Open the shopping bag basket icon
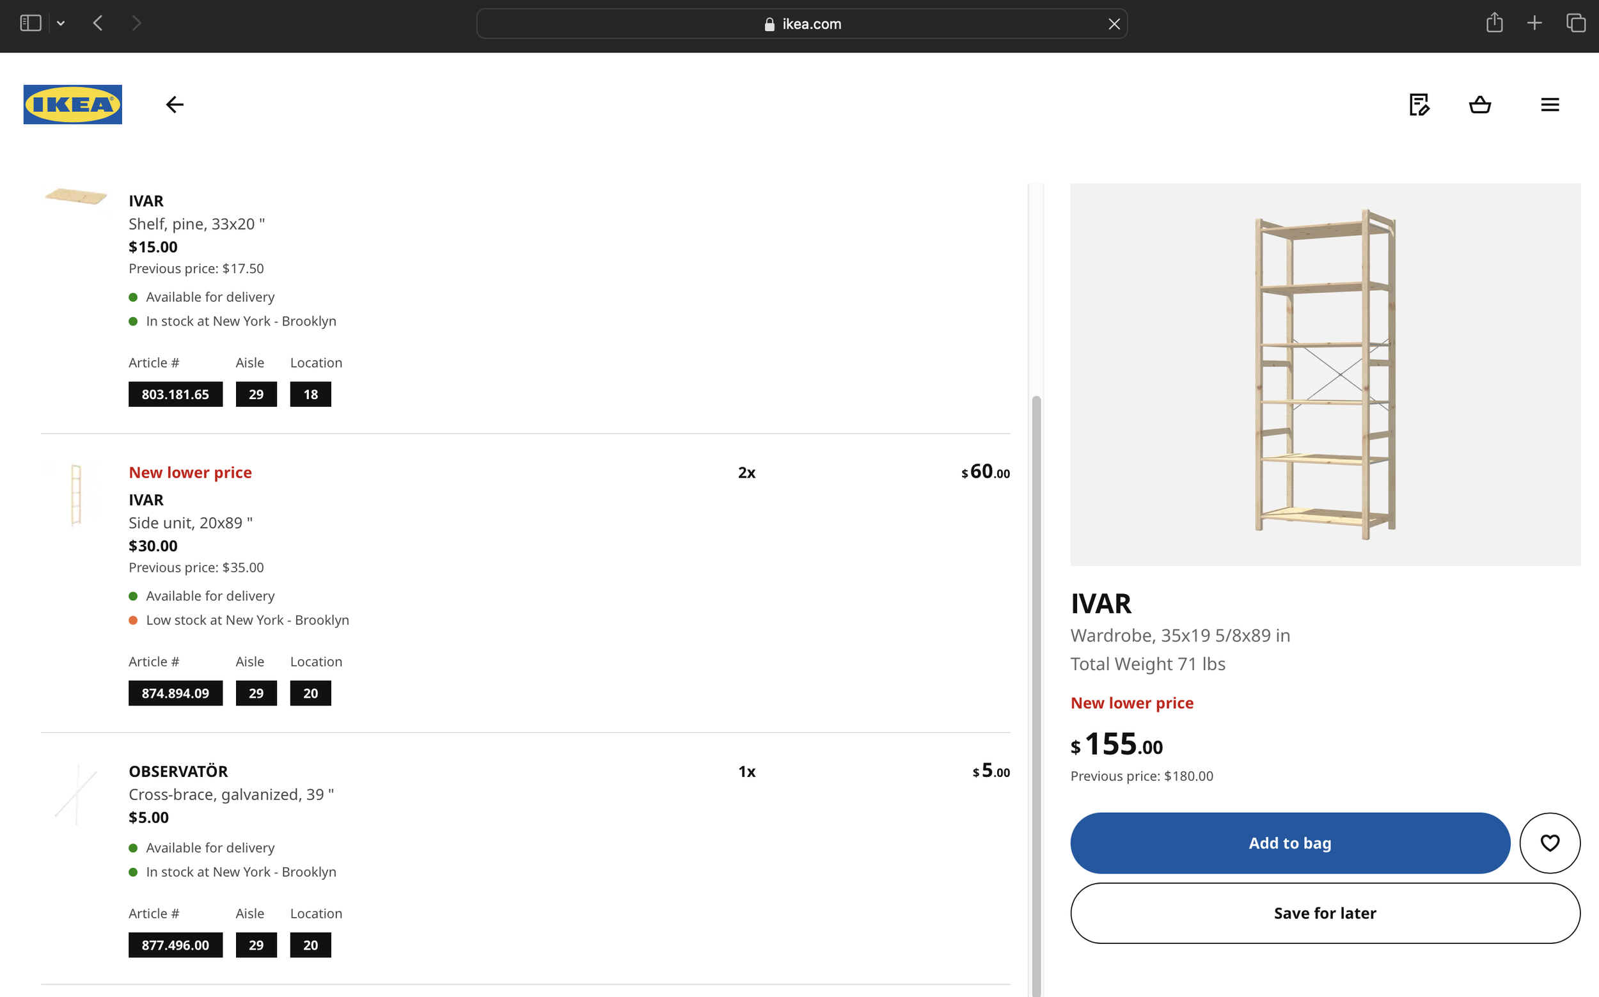The width and height of the screenshot is (1599, 997). click(1480, 104)
